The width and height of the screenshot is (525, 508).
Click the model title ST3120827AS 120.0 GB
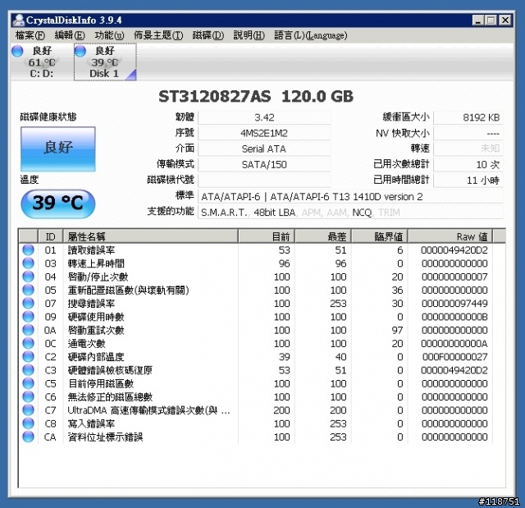tap(256, 97)
